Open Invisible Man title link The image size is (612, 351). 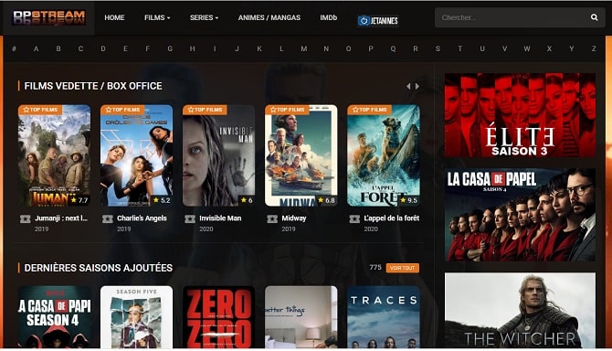220,218
